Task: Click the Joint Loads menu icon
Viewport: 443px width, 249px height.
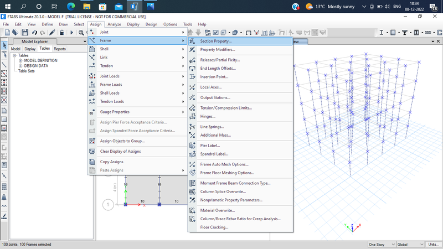Action: pos(92,76)
